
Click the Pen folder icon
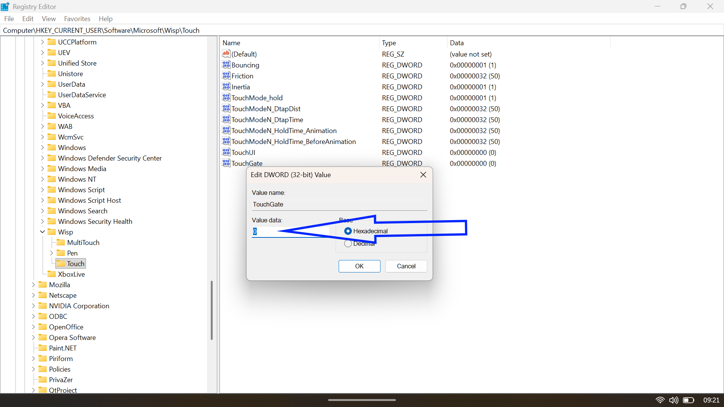click(61, 253)
